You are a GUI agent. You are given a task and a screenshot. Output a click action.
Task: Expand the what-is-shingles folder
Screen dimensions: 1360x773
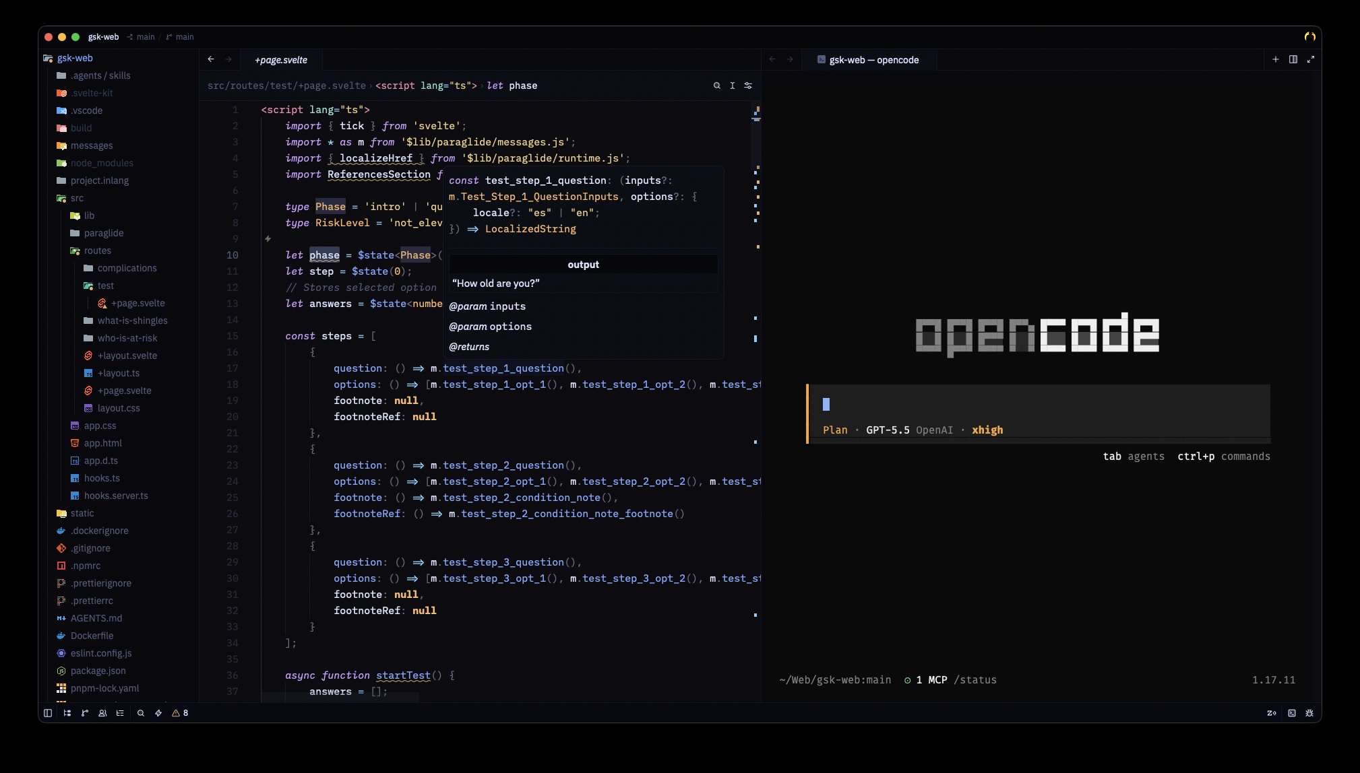[x=125, y=321]
